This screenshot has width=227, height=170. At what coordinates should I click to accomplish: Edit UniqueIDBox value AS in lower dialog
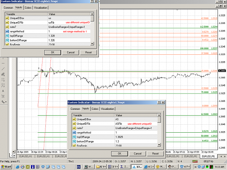point(136,119)
